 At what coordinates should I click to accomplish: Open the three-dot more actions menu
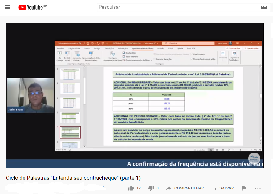point(258,188)
